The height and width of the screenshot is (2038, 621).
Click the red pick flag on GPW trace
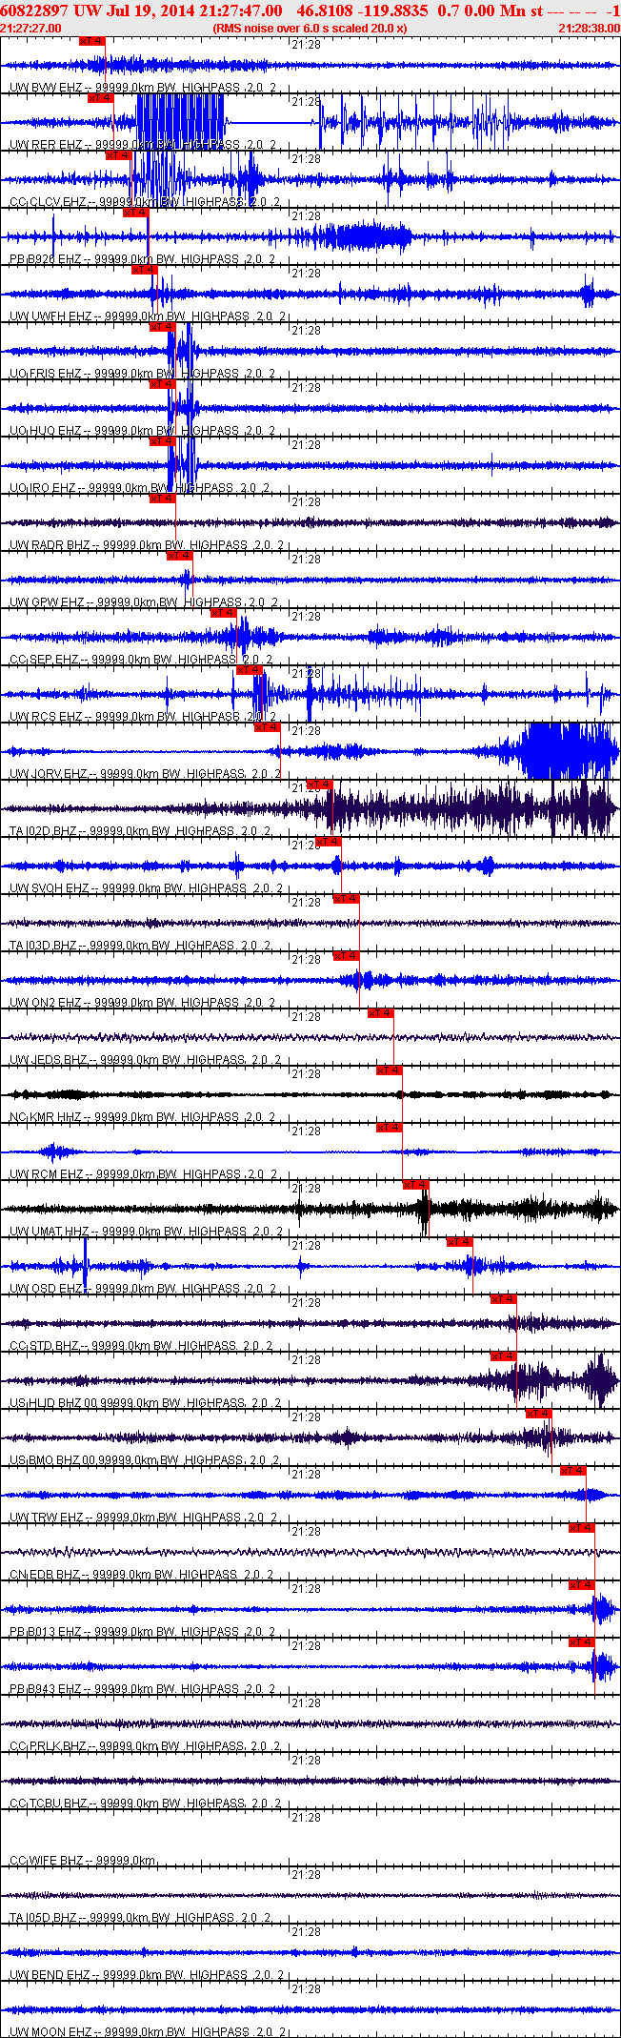(x=179, y=556)
